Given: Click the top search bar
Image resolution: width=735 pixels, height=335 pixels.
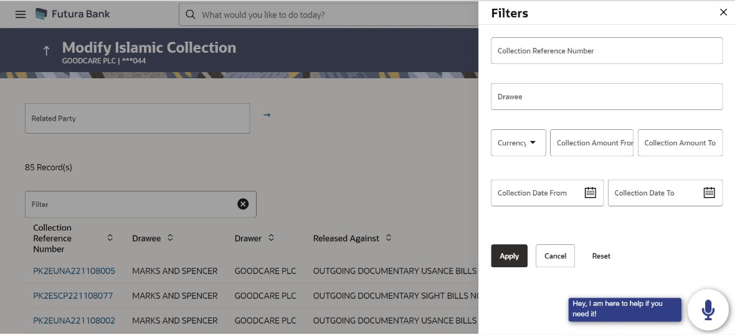Looking at the screenshot, I should click(328, 14).
